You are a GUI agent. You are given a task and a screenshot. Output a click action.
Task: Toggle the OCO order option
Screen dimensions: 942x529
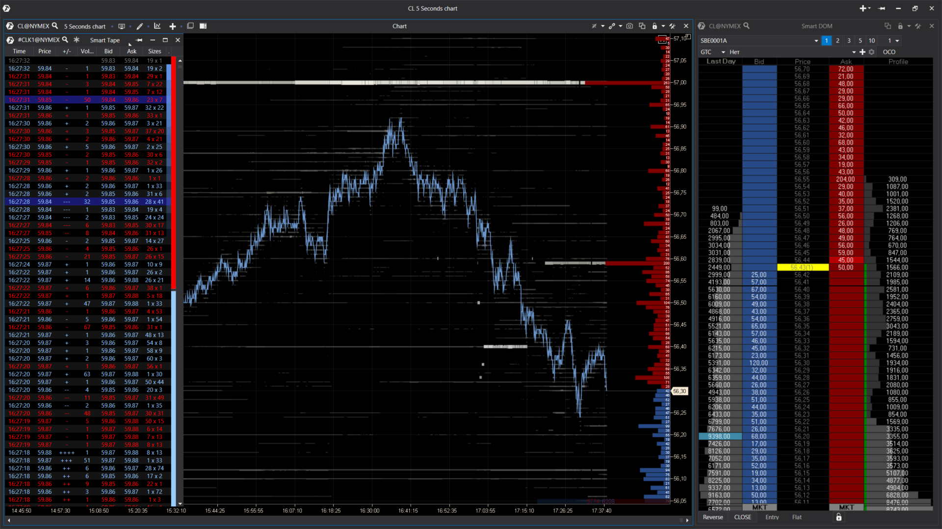point(889,52)
